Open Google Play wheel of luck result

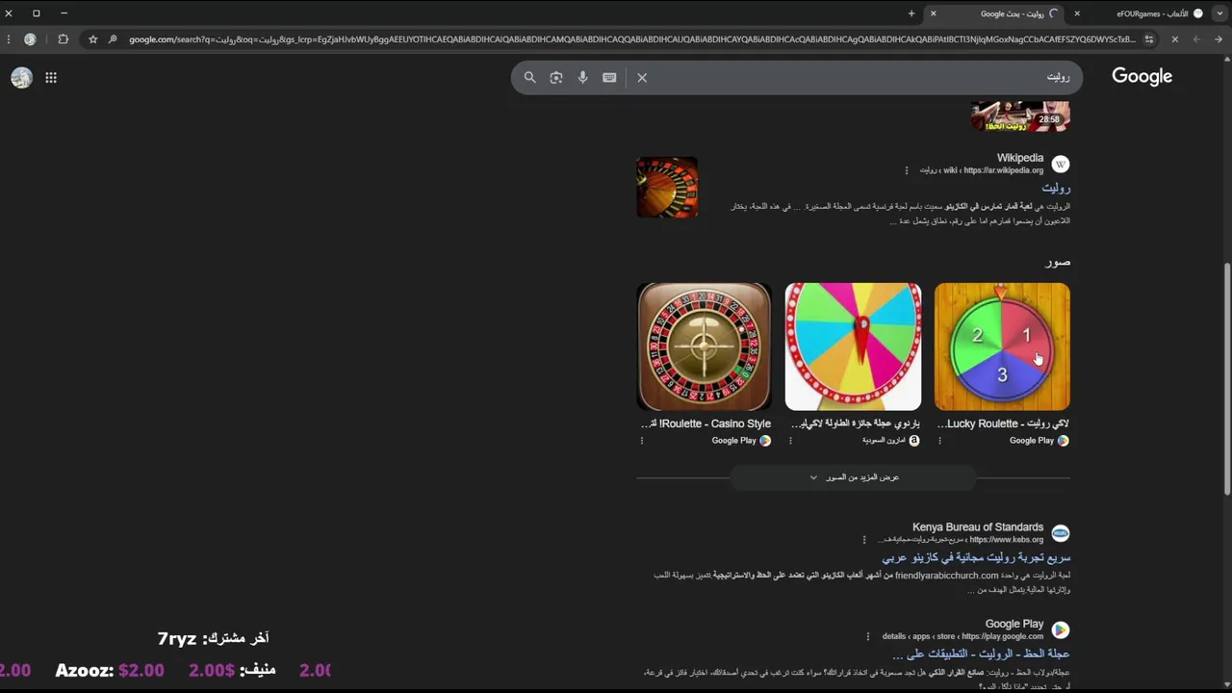(981, 654)
